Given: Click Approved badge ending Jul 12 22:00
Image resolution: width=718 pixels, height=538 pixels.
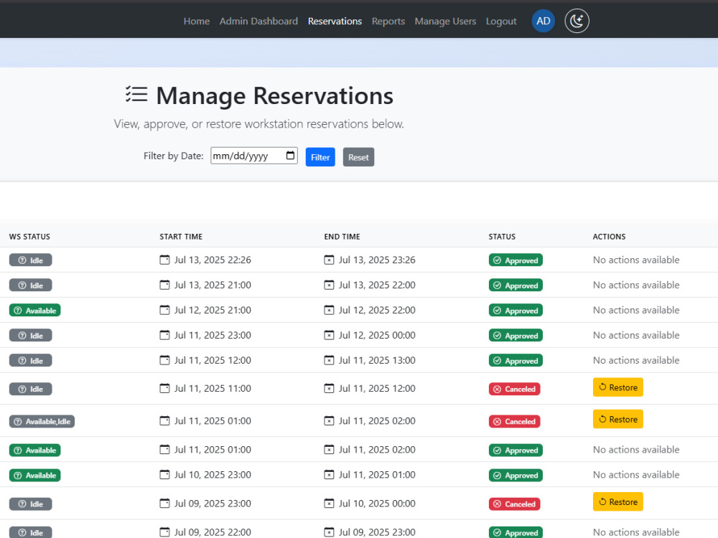Looking at the screenshot, I should (516, 310).
